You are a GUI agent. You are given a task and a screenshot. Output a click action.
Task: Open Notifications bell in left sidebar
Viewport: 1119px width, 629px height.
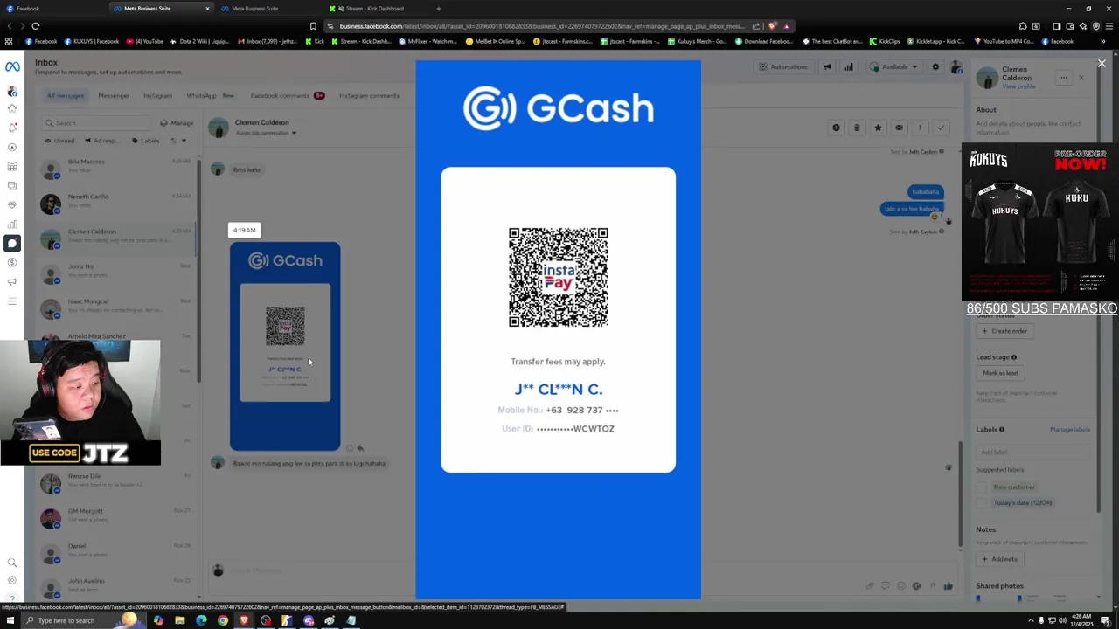tap(12, 128)
